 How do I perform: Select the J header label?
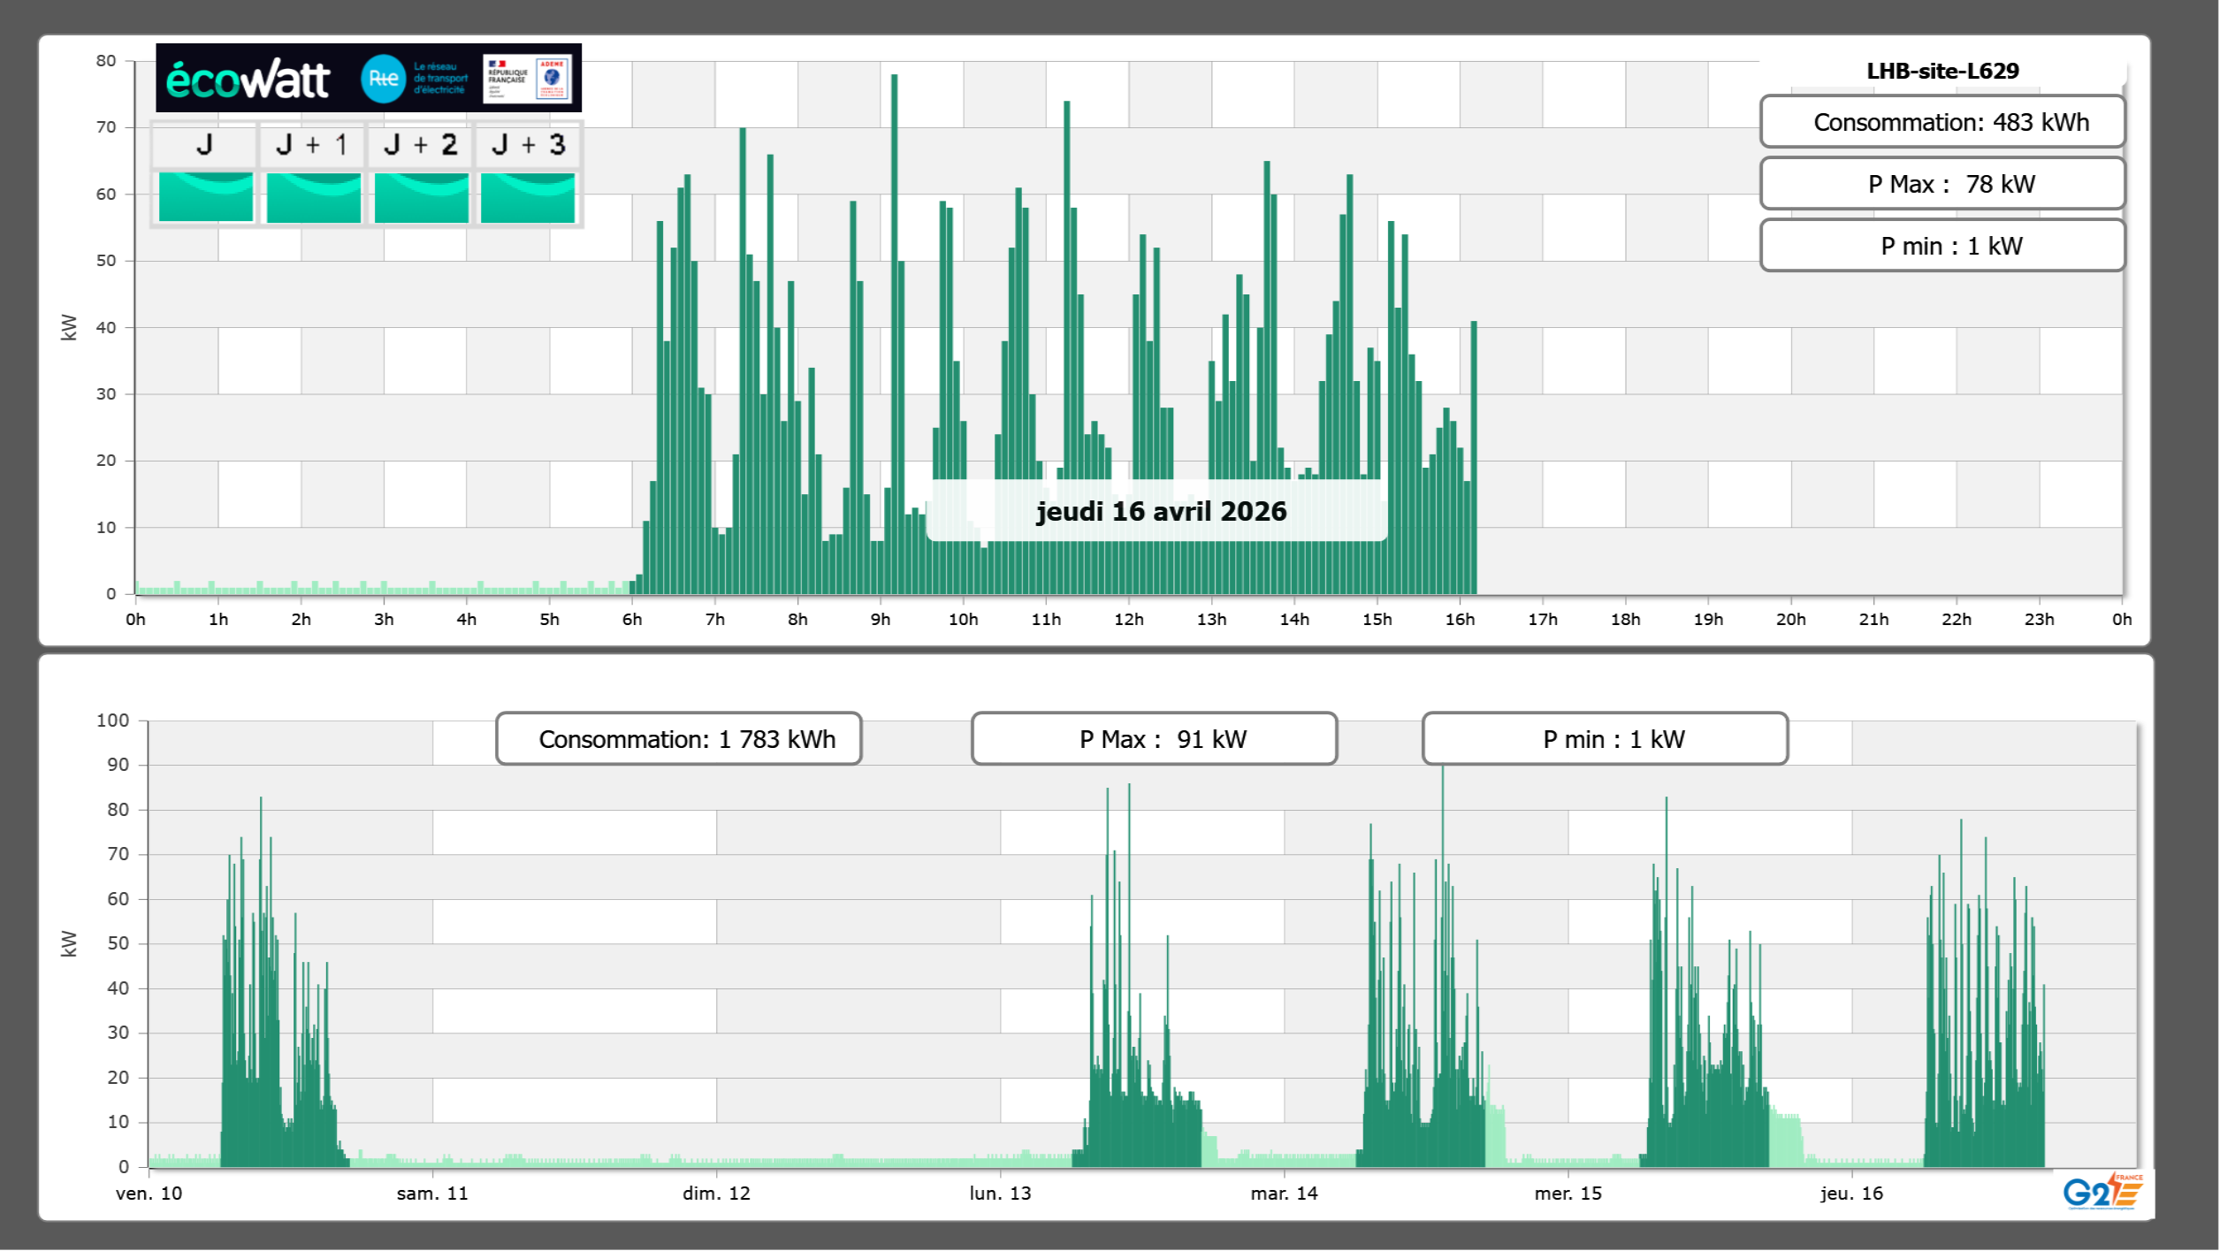pyautogui.click(x=204, y=145)
